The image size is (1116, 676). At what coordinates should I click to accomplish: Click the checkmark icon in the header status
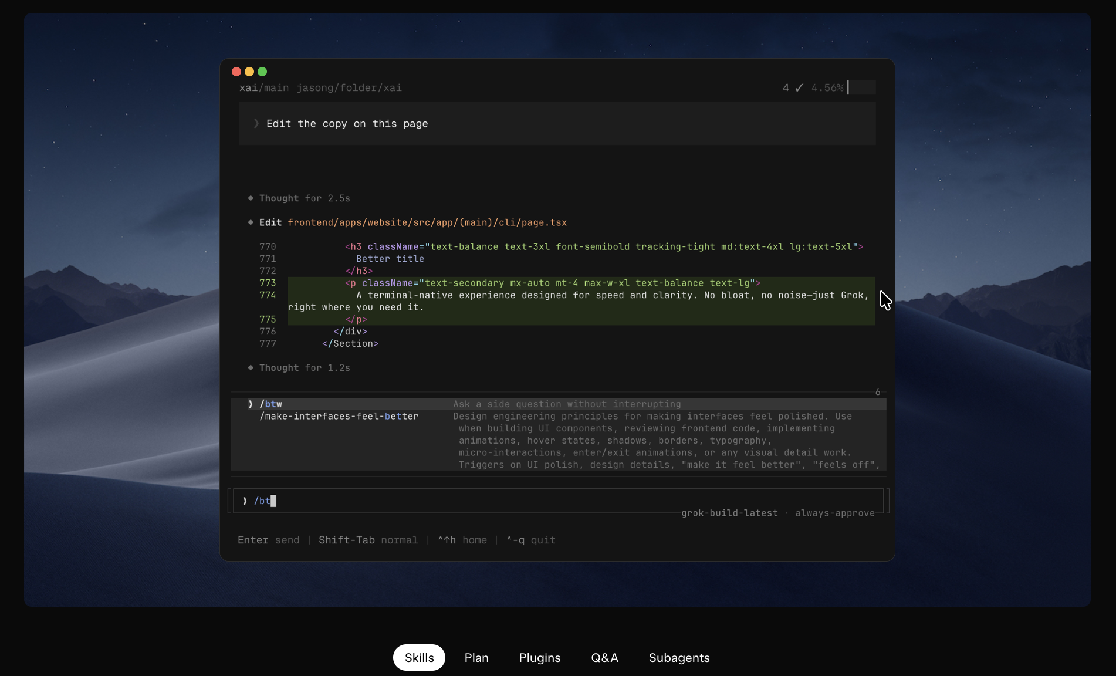[x=799, y=87]
